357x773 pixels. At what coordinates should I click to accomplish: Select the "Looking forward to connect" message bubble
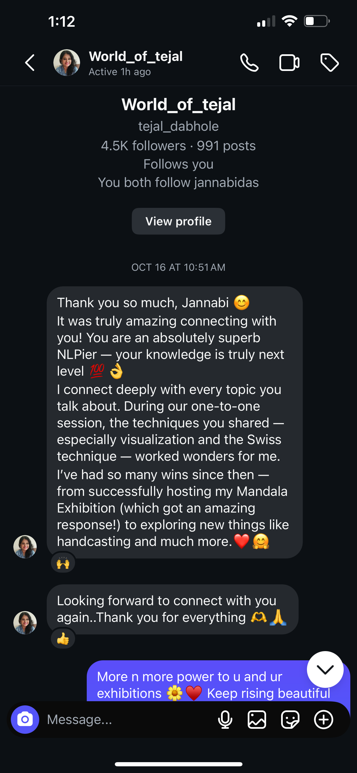click(172, 609)
